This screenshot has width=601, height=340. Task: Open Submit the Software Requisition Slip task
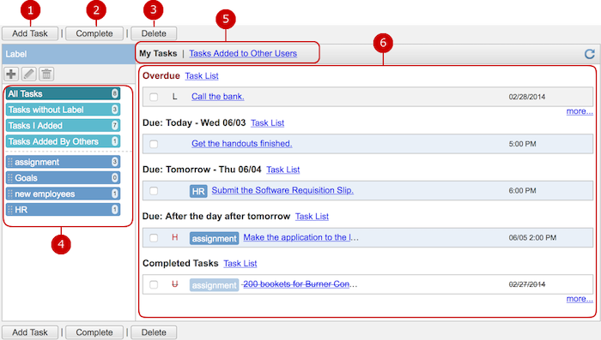click(x=282, y=190)
